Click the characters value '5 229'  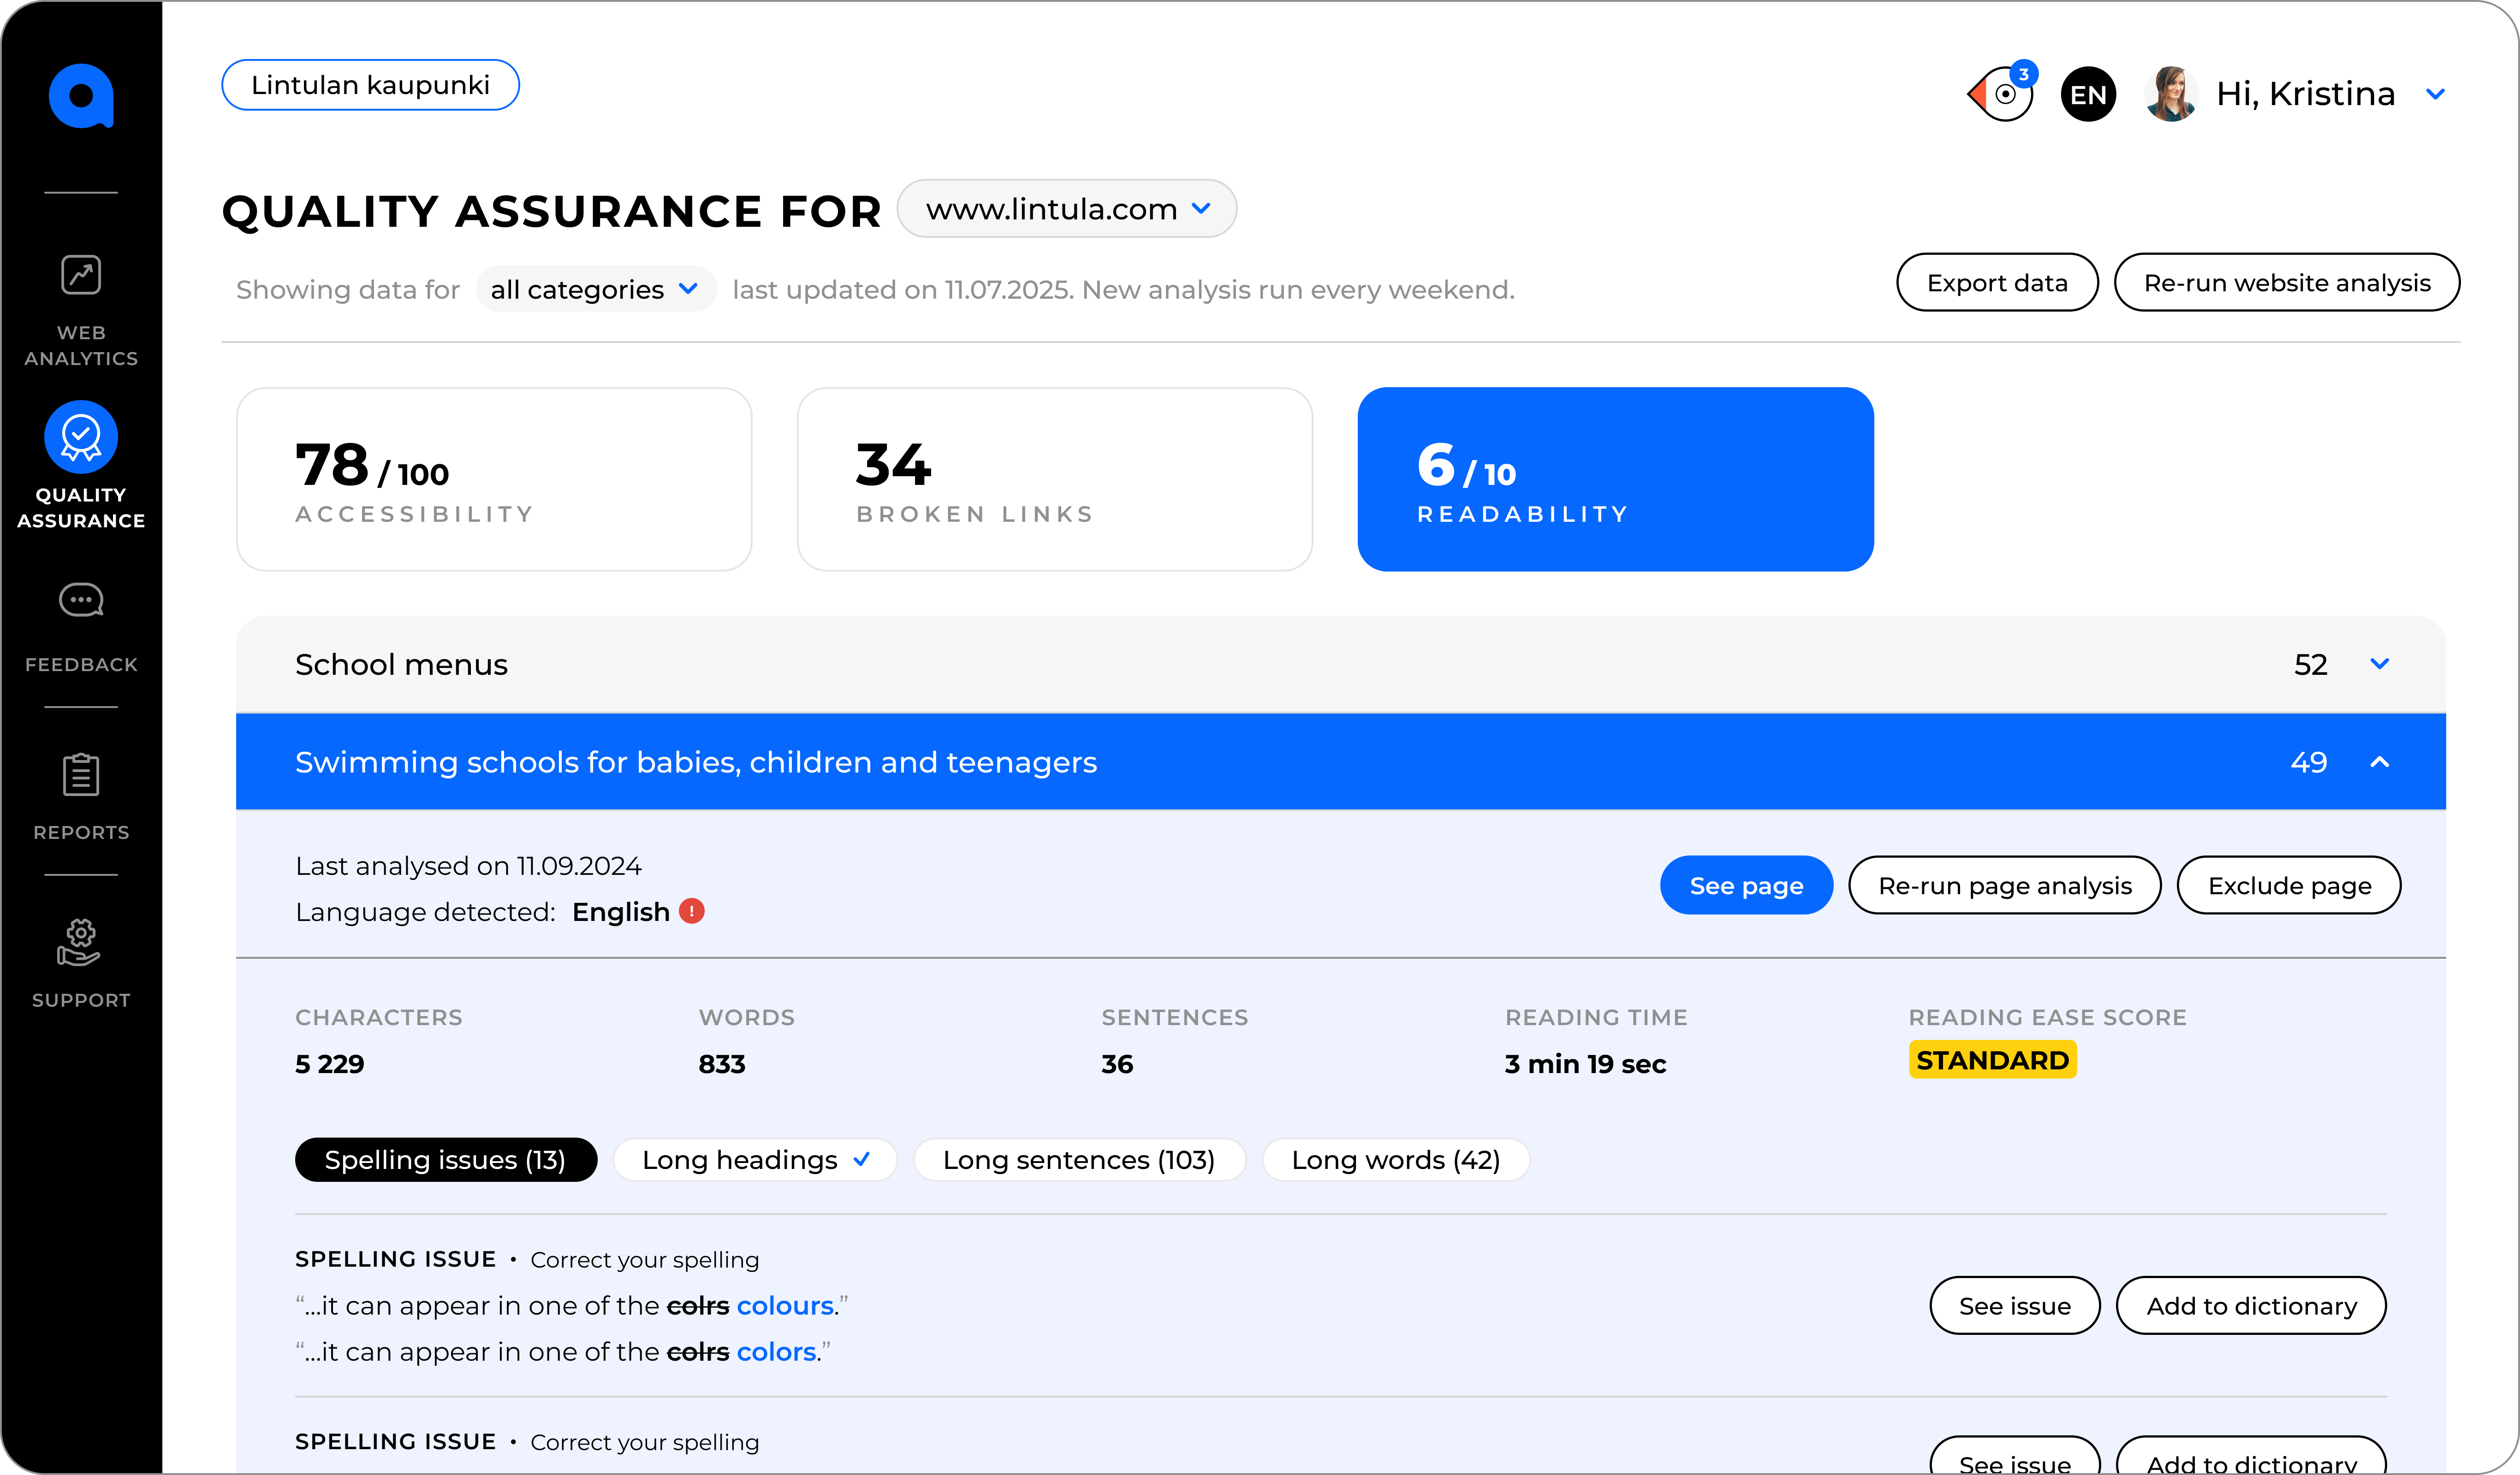tap(330, 1064)
